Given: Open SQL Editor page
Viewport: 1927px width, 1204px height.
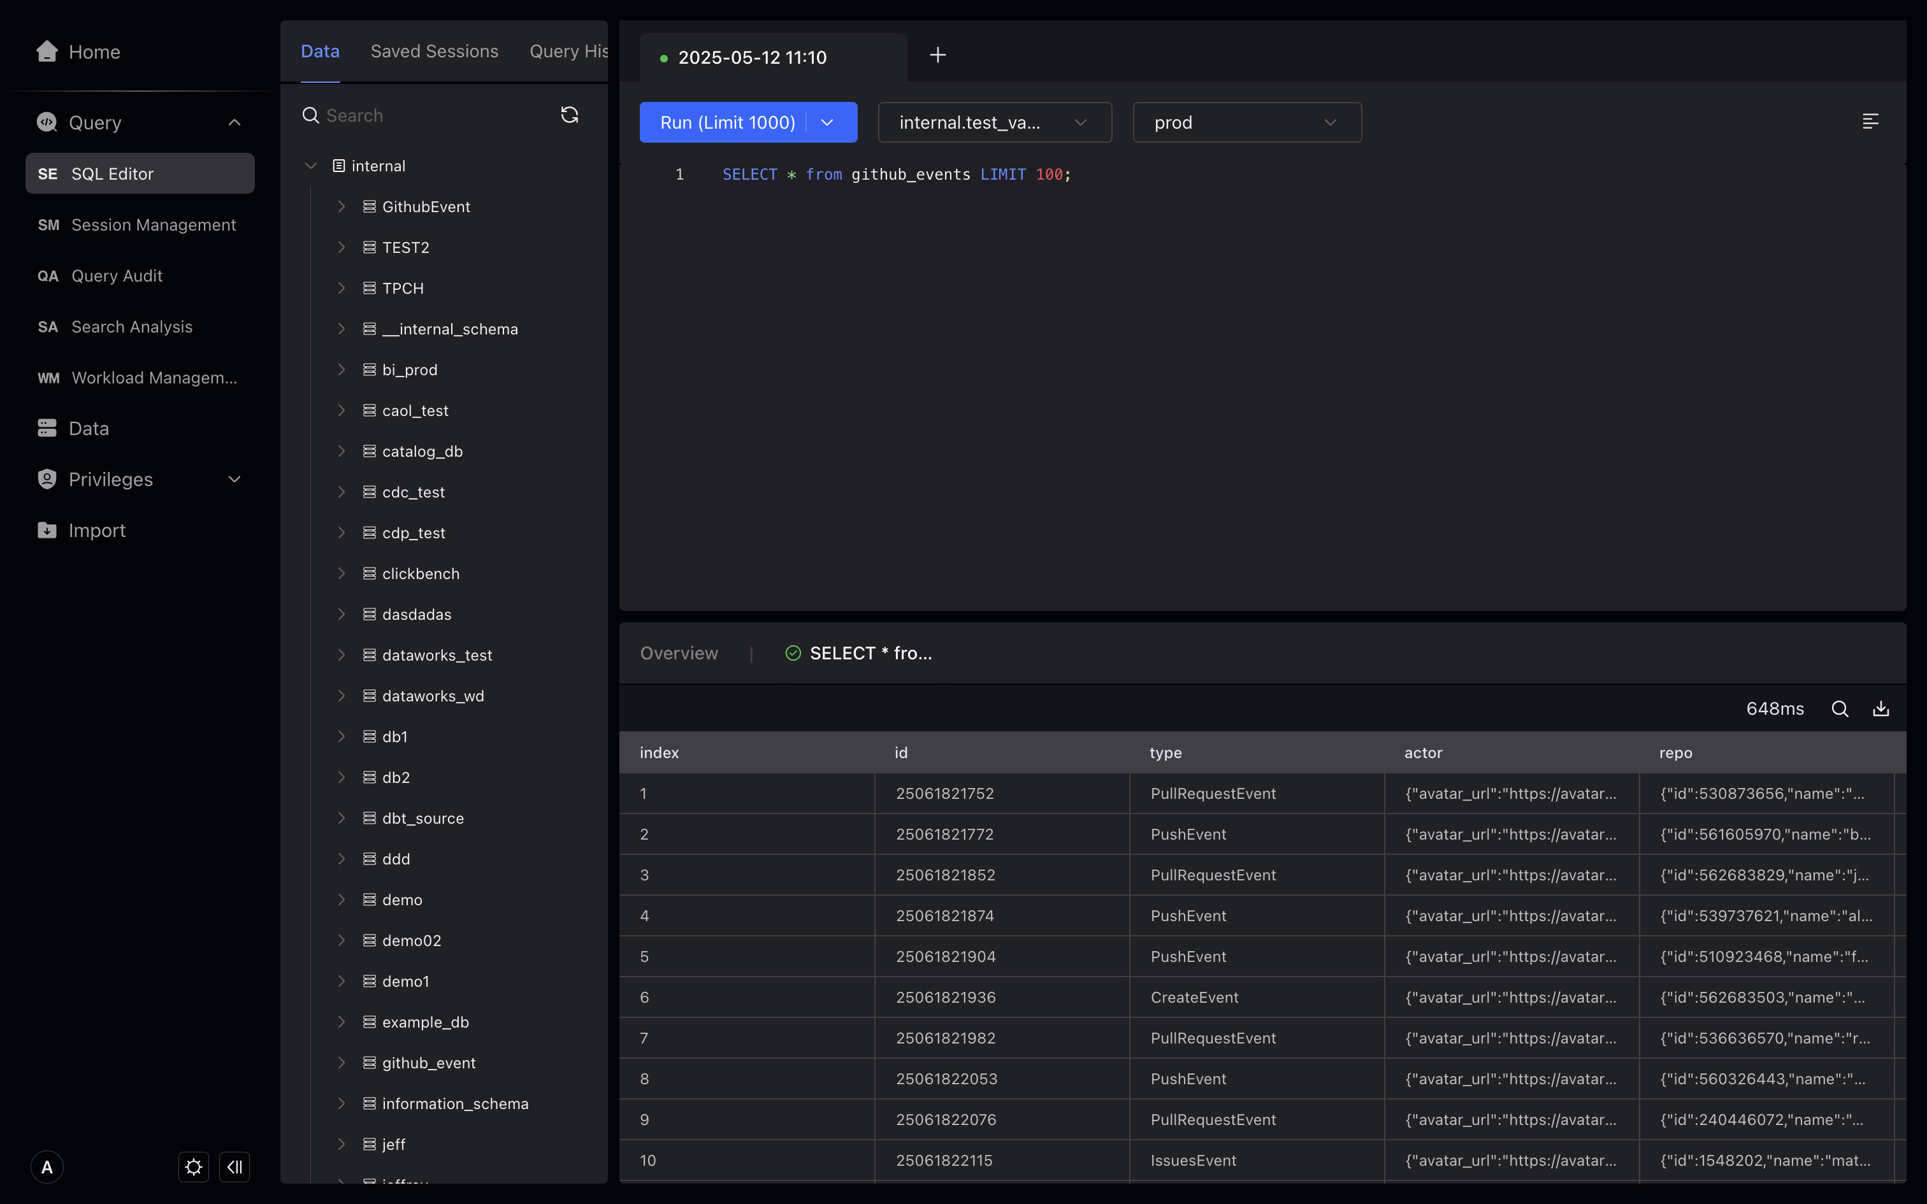Looking at the screenshot, I should tap(140, 173).
